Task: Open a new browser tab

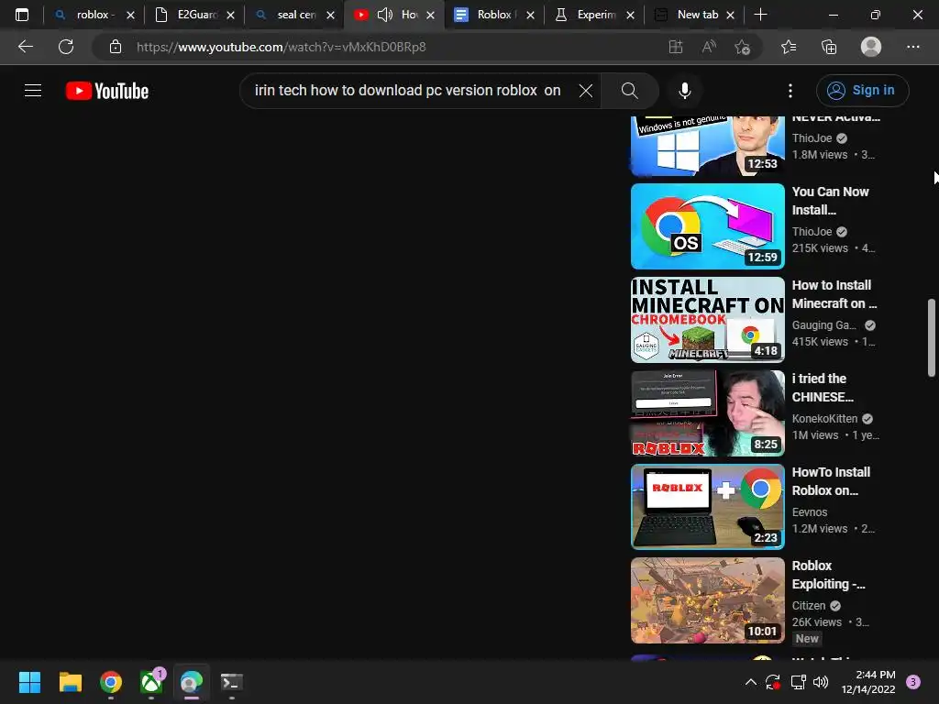Action: [760, 15]
